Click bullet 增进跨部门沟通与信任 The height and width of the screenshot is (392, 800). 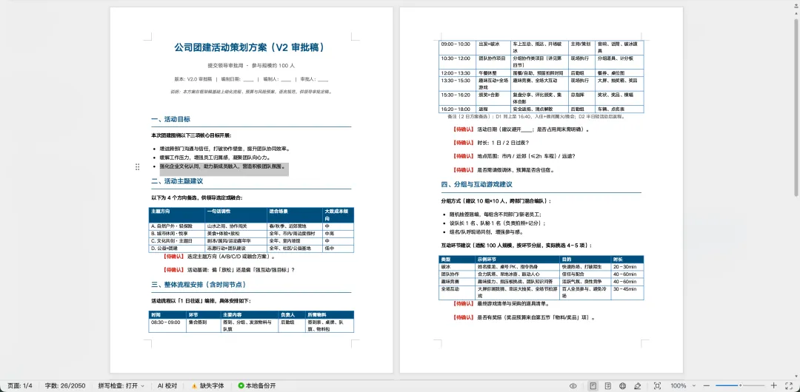(224, 149)
